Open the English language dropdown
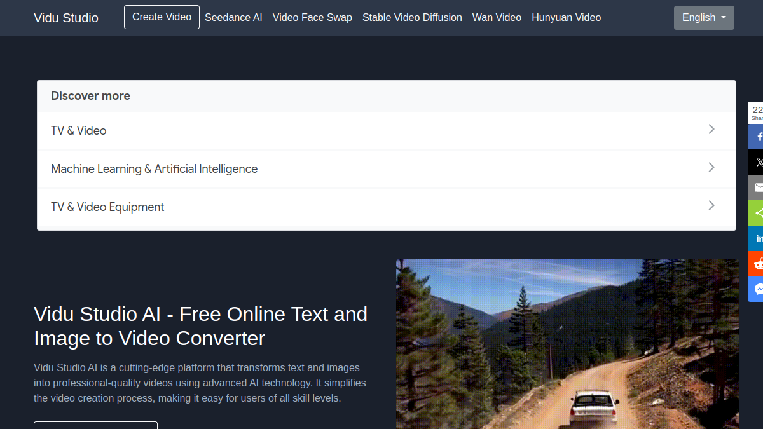Screen dimensions: 763x429 [x=704, y=18]
